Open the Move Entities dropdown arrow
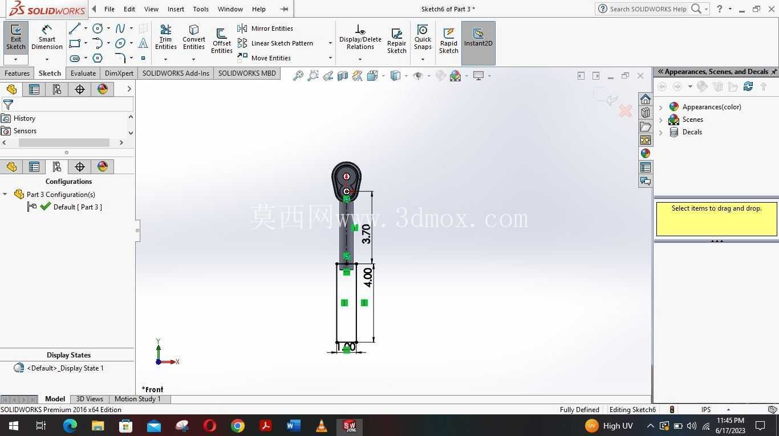Screen dimensions: 779x436 point(330,58)
